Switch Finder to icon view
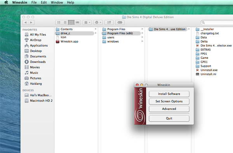Screen dimensions: 233x153 coord(59,22)
